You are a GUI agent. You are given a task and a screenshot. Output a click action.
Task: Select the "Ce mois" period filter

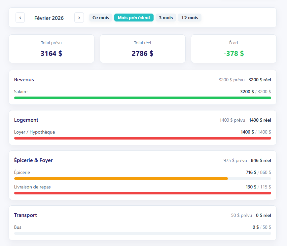point(101,18)
